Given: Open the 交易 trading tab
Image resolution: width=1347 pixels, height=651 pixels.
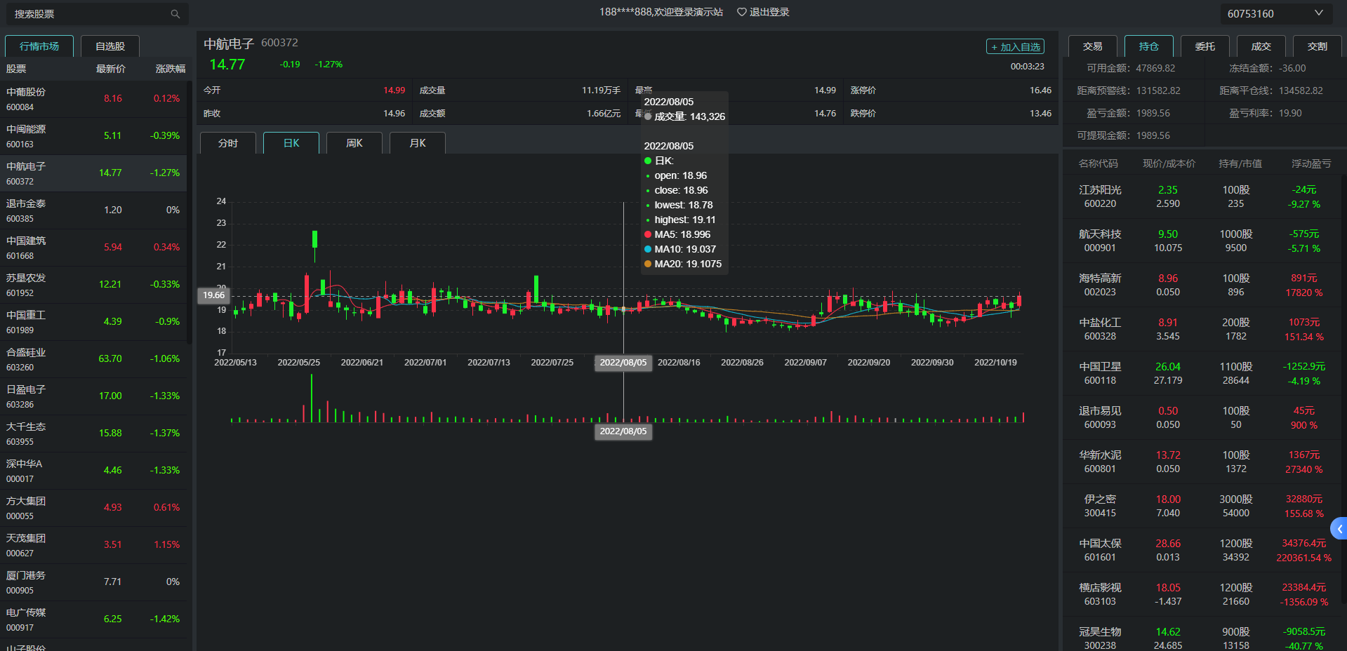Looking at the screenshot, I should click(1092, 46).
